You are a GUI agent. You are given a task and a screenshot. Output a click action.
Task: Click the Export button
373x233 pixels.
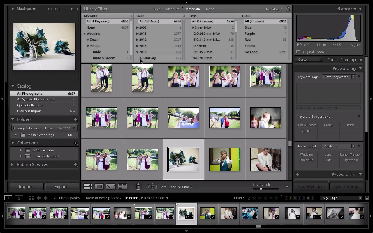pos(62,187)
